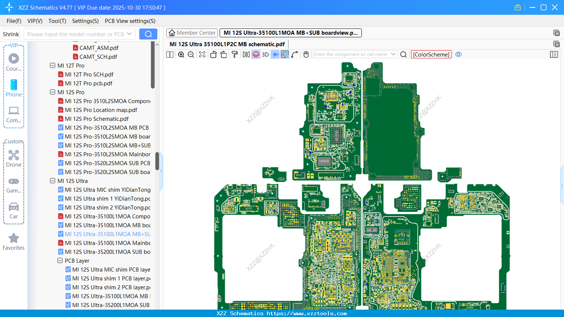The height and width of the screenshot is (317, 564).
Task: Collapse the PCB Layer group
Action: click(60, 260)
